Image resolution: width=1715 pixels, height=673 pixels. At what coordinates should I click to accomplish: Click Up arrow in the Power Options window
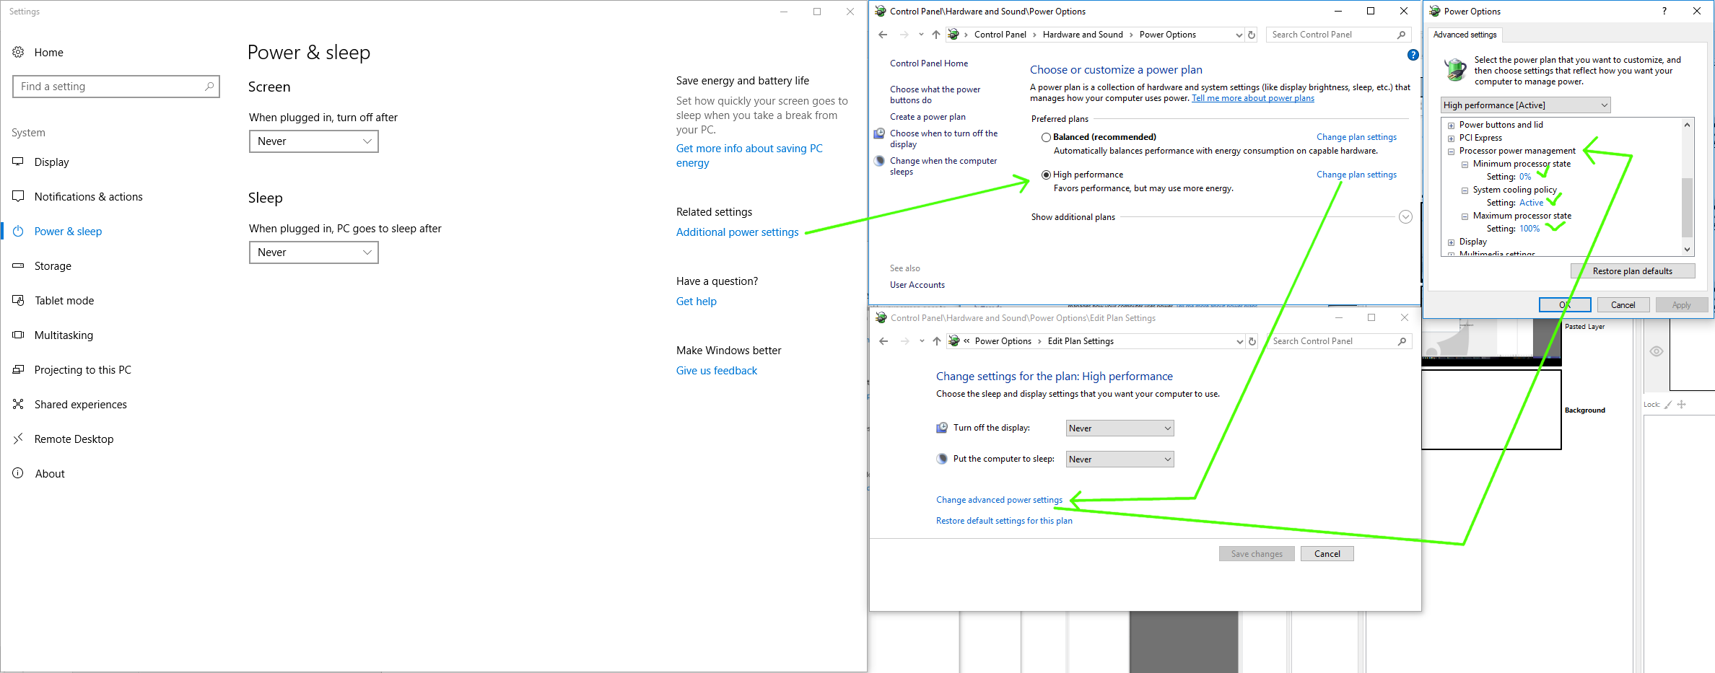point(936,35)
